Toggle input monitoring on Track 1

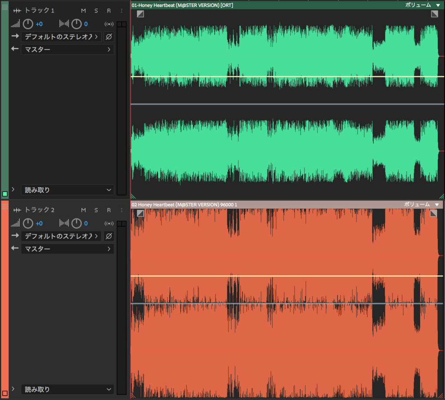coord(122,11)
